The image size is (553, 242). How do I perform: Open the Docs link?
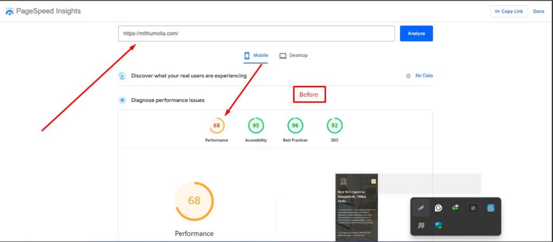[x=538, y=11]
